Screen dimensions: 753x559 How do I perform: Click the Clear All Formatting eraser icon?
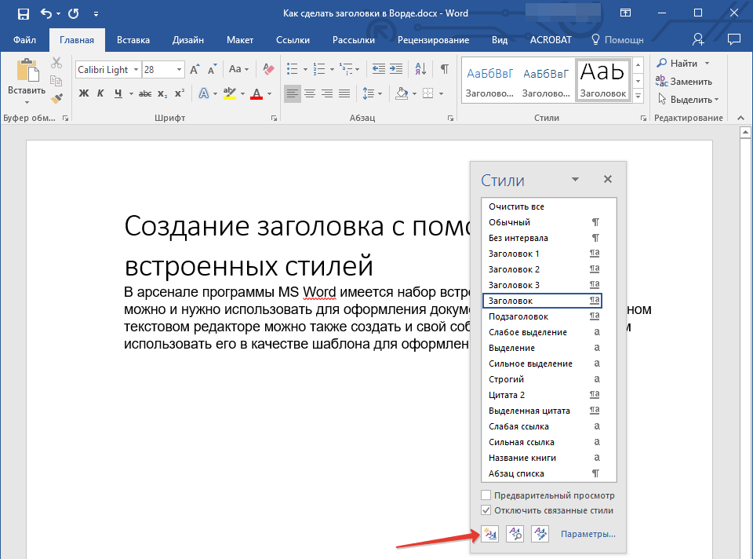[269, 69]
